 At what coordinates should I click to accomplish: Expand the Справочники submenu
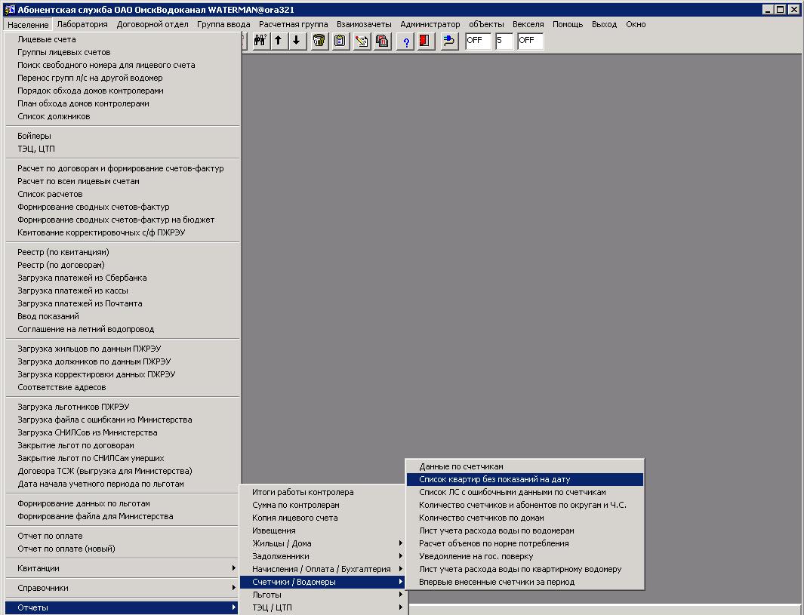point(122,588)
